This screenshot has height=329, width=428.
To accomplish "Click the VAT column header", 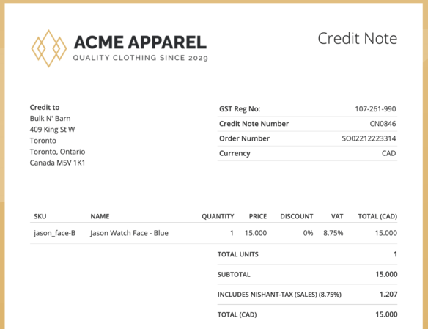I will 337,216.
